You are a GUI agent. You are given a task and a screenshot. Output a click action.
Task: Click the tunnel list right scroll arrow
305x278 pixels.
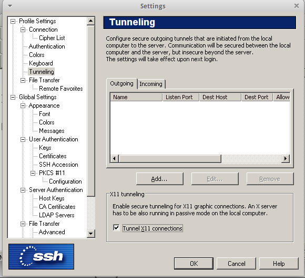pyautogui.click(x=286, y=158)
